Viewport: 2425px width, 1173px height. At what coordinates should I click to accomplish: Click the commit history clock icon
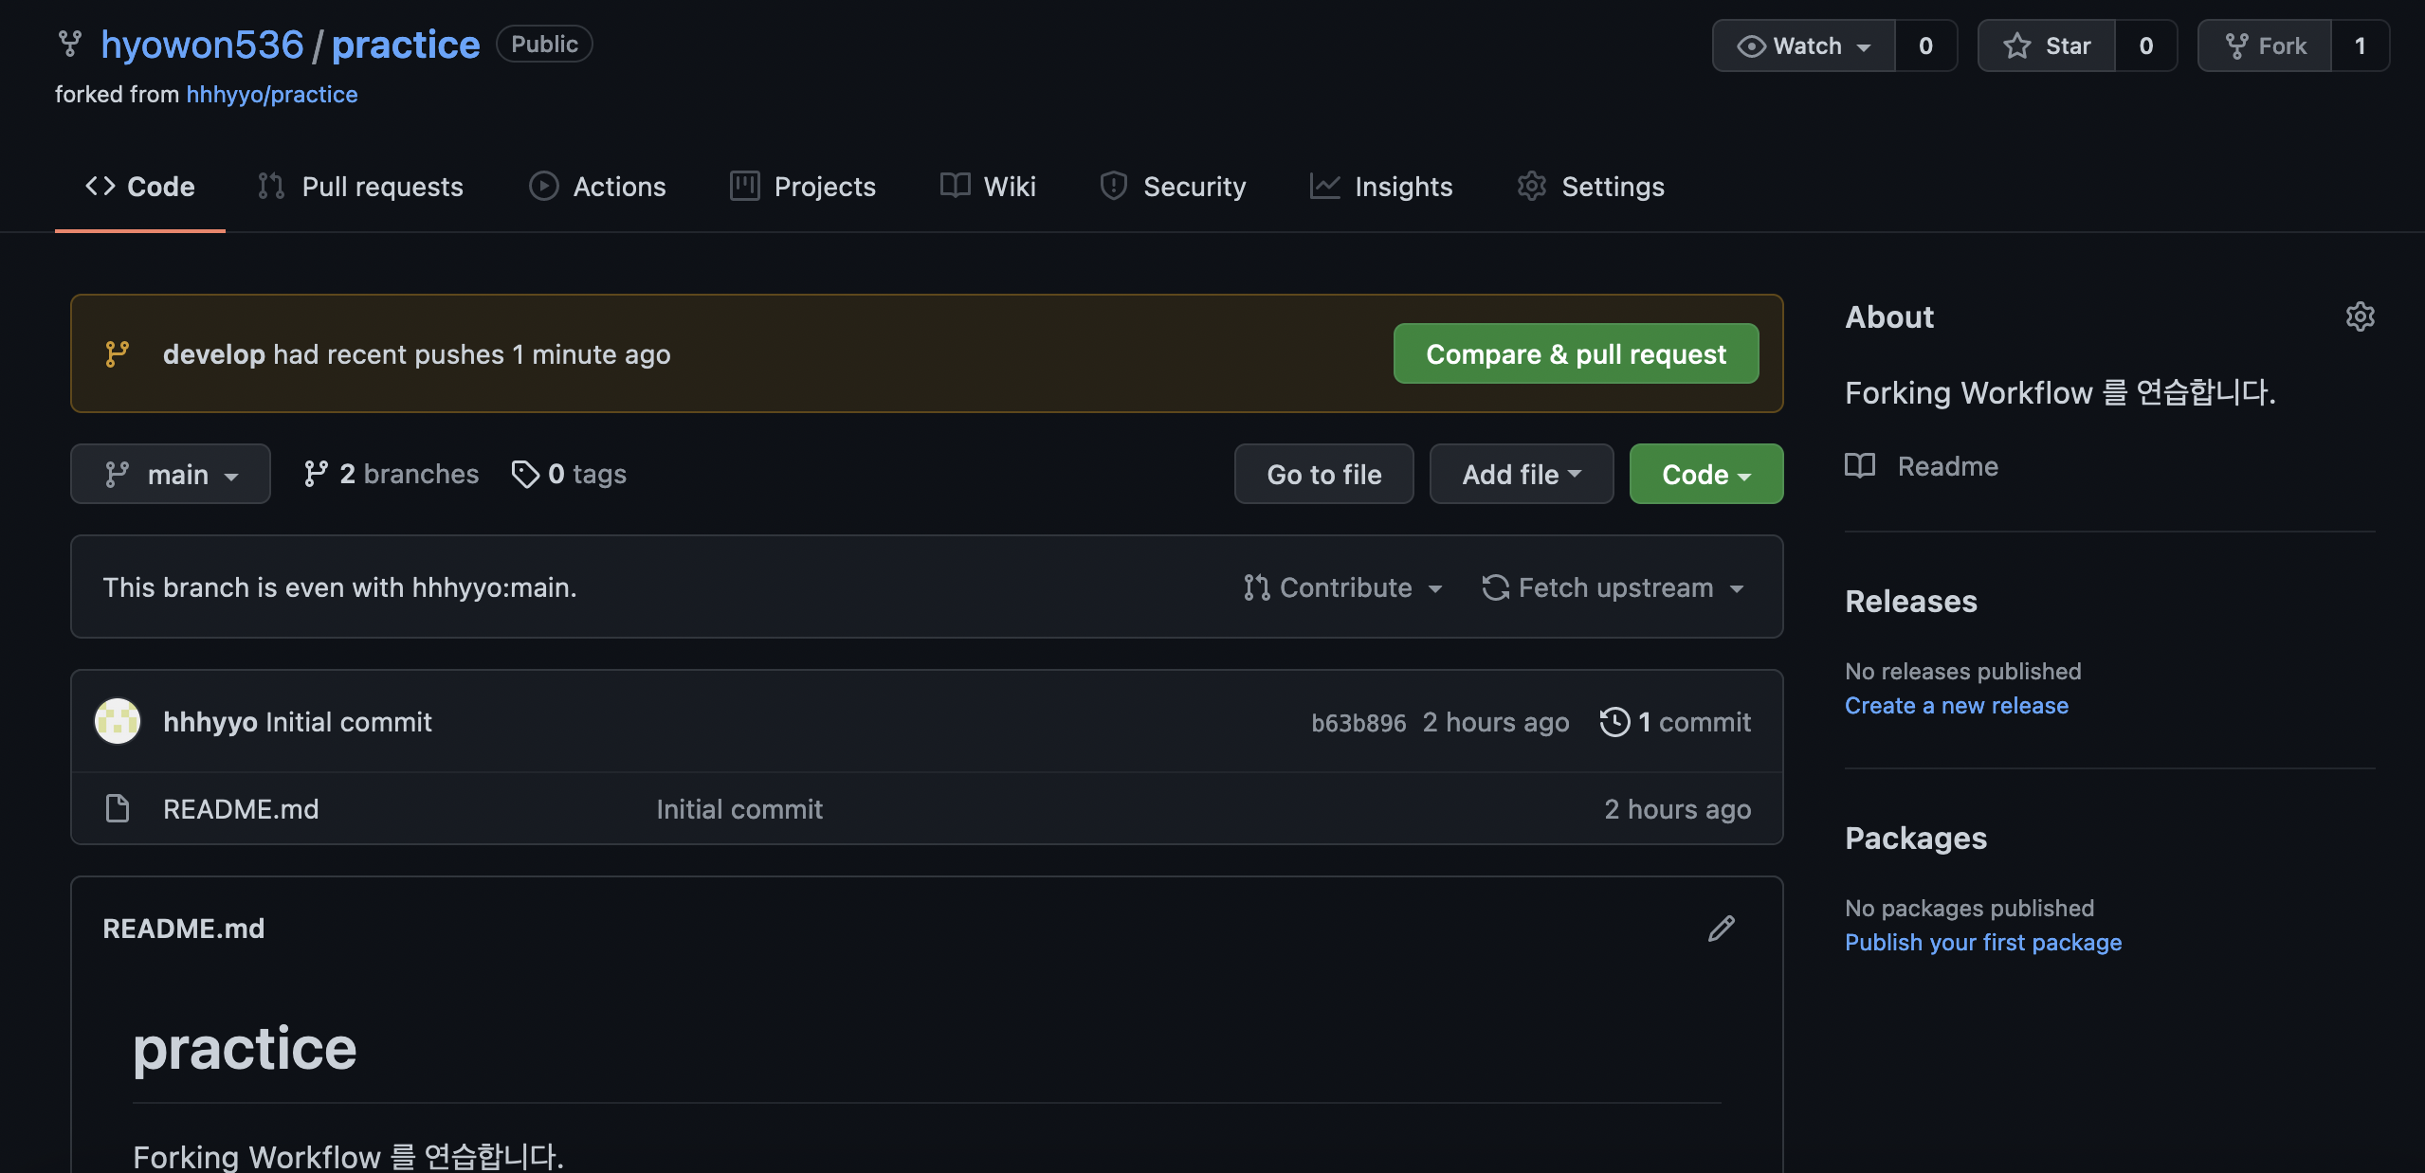pyautogui.click(x=1614, y=721)
